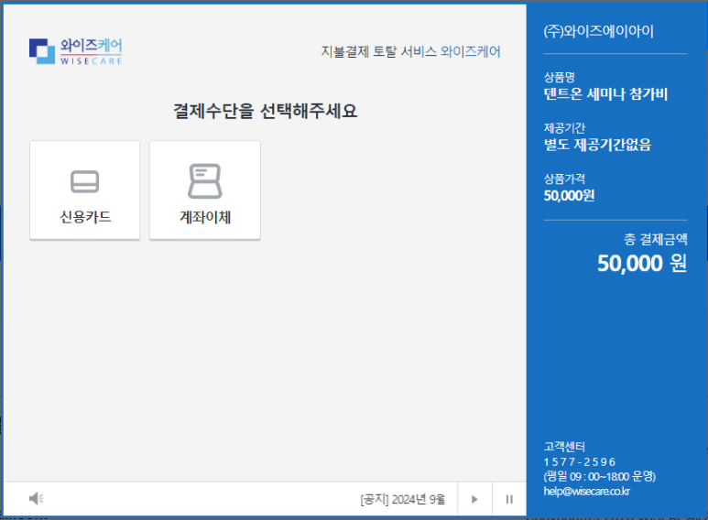The width and height of the screenshot is (708, 520).
Task: Play the notice ticker
Action: point(474,499)
